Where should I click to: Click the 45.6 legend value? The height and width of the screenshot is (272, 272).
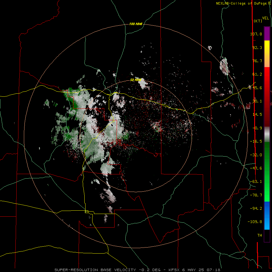tap(257, 88)
